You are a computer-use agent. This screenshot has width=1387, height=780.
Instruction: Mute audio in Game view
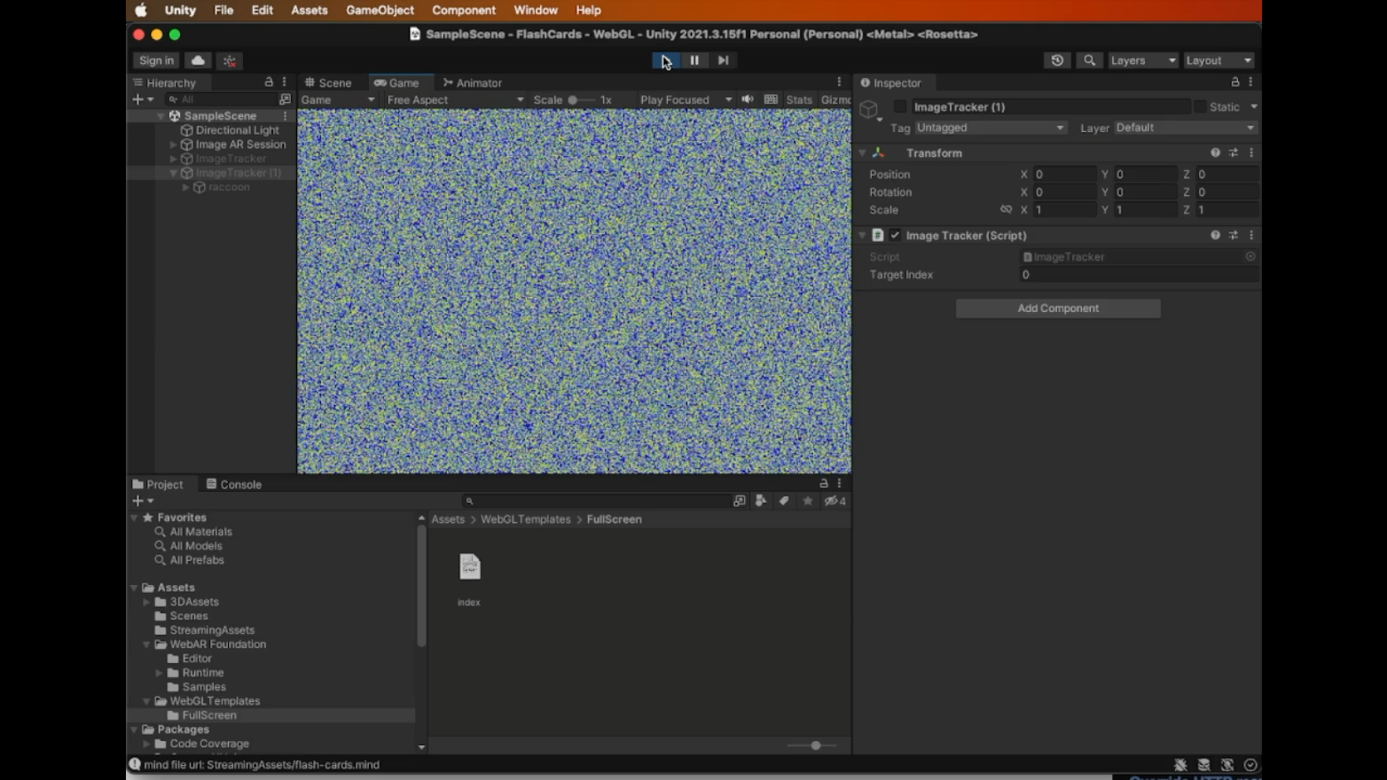[748, 99]
